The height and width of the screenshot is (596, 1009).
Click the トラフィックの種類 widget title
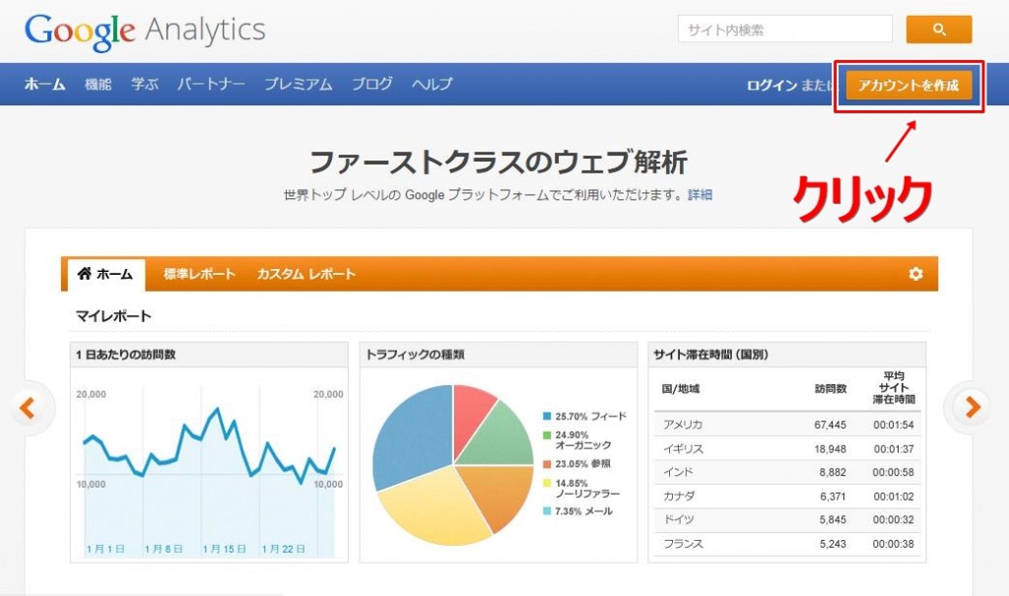(415, 355)
